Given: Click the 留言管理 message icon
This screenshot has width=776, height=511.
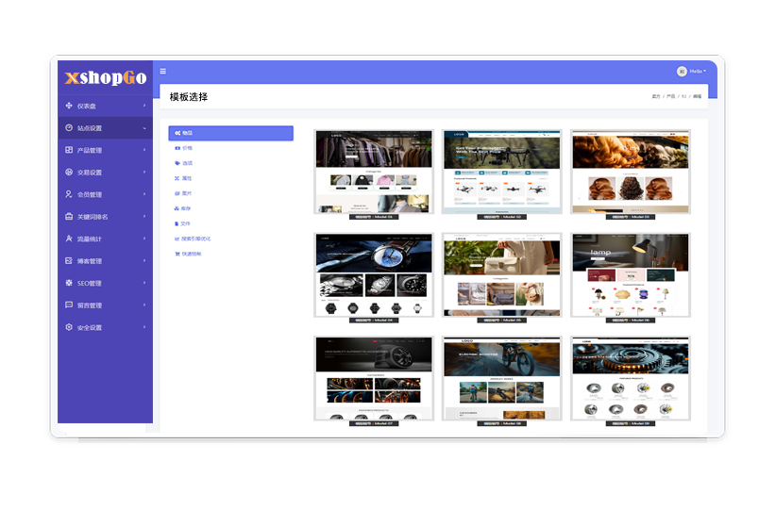Looking at the screenshot, I should (x=69, y=305).
